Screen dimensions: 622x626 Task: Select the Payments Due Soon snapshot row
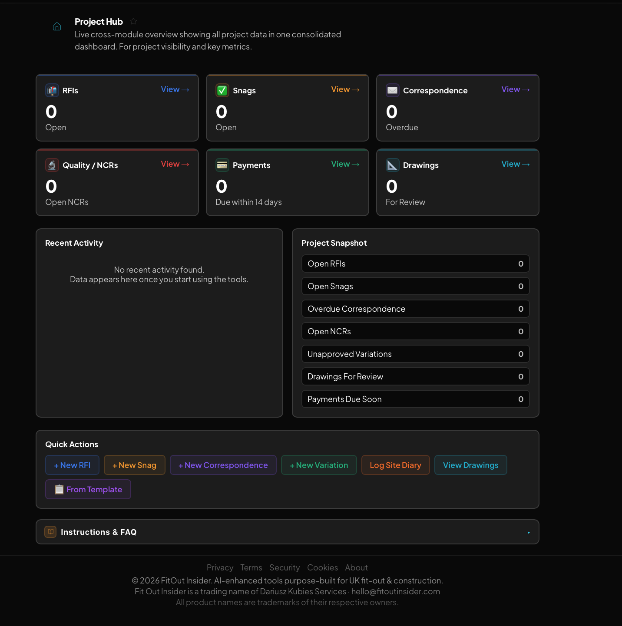416,399
